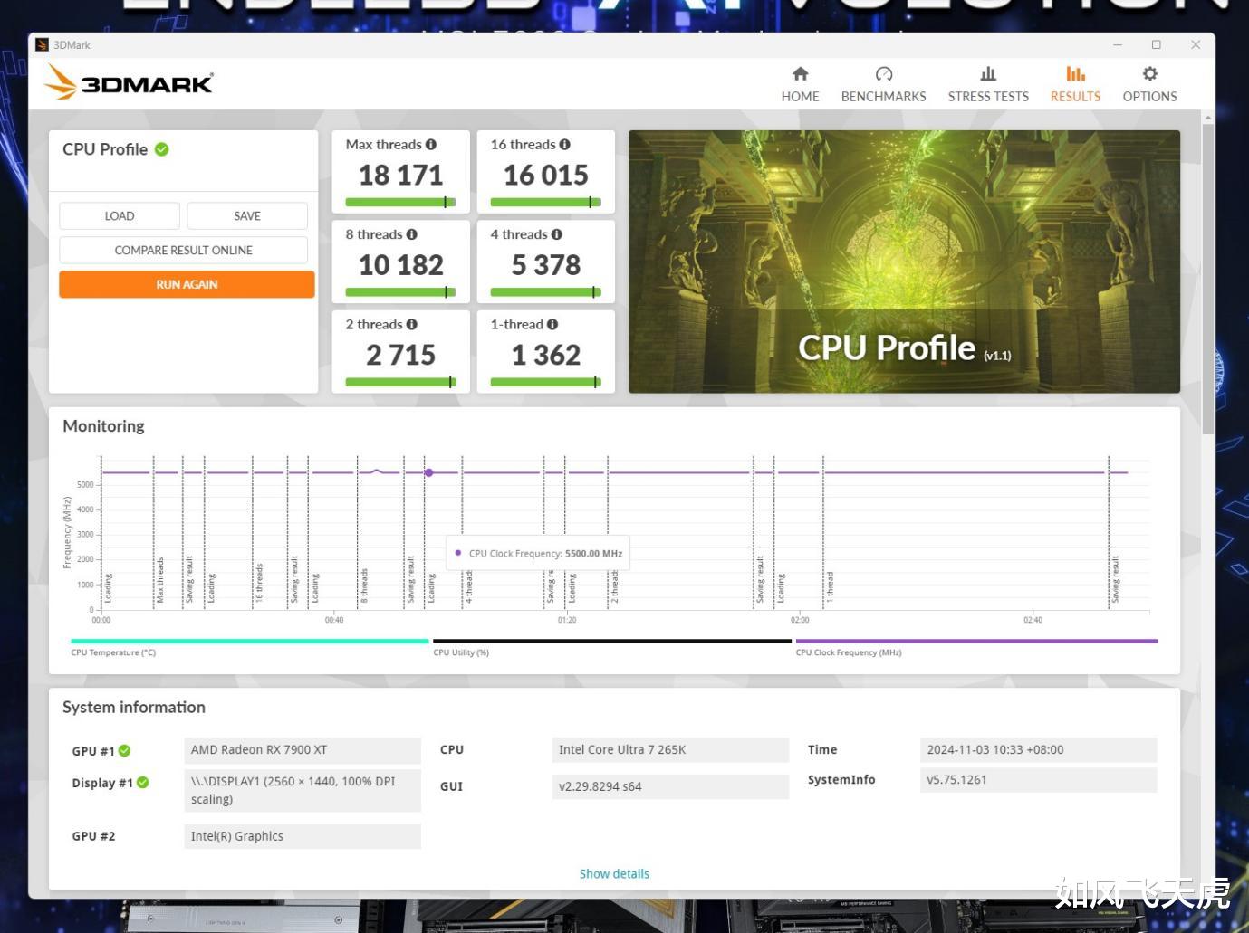Viewport: 1249px width, 933px height.
Task: Toggle the CPU Utility legend
Action: (x=612, y=646)
